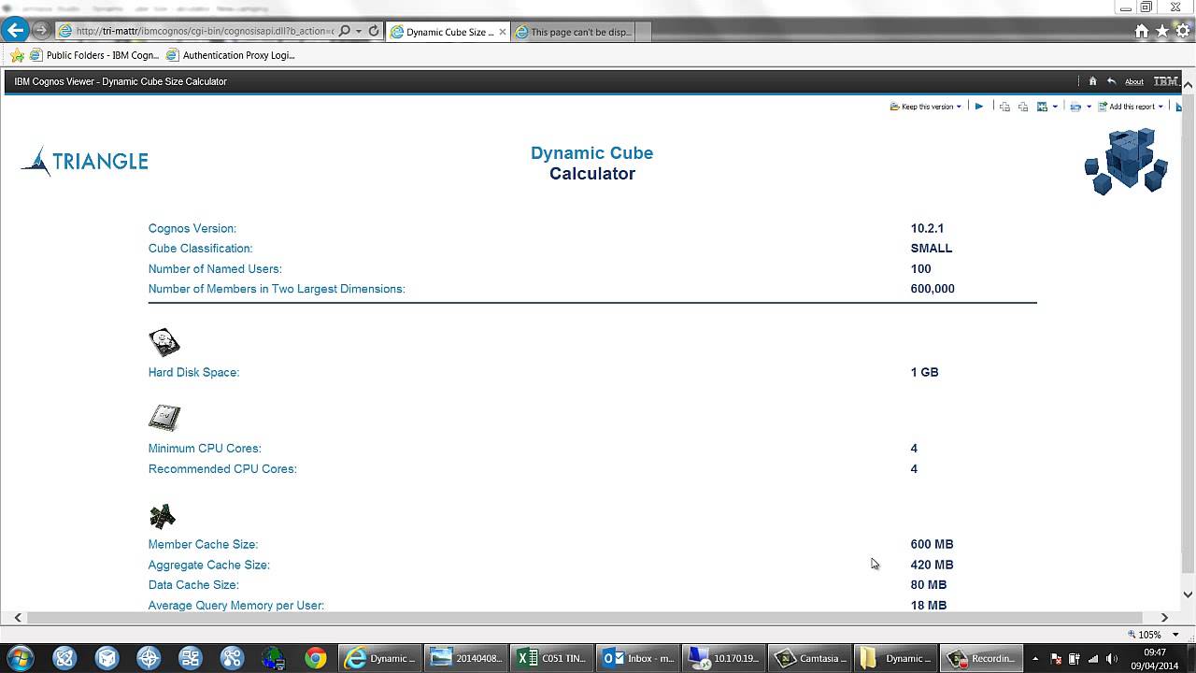
Task: Close the Dynamic Cube Size tab
Action: pyautogui.click(x=503, y=32)
